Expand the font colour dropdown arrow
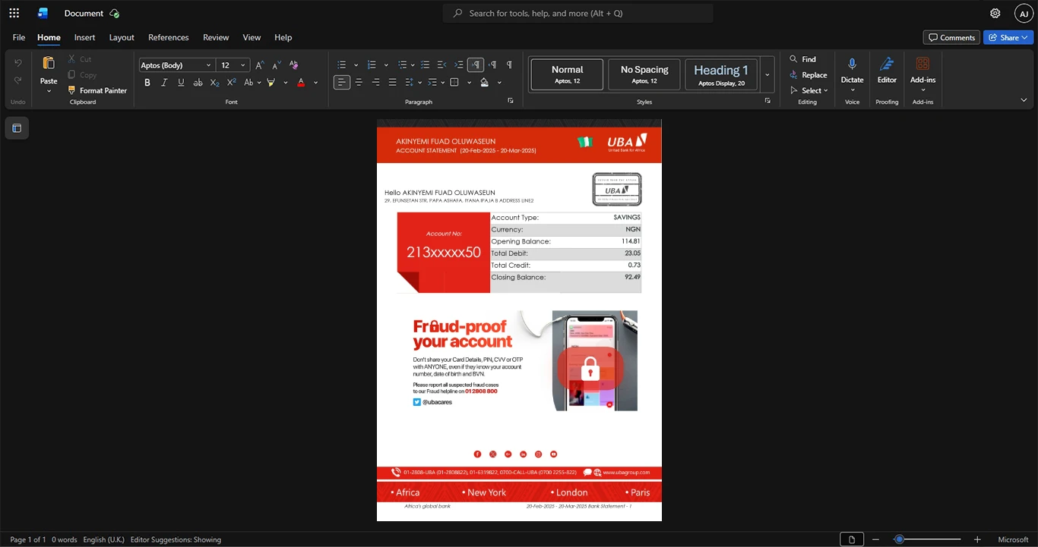This screenshot has height=547, width=1038. [315, 83]
